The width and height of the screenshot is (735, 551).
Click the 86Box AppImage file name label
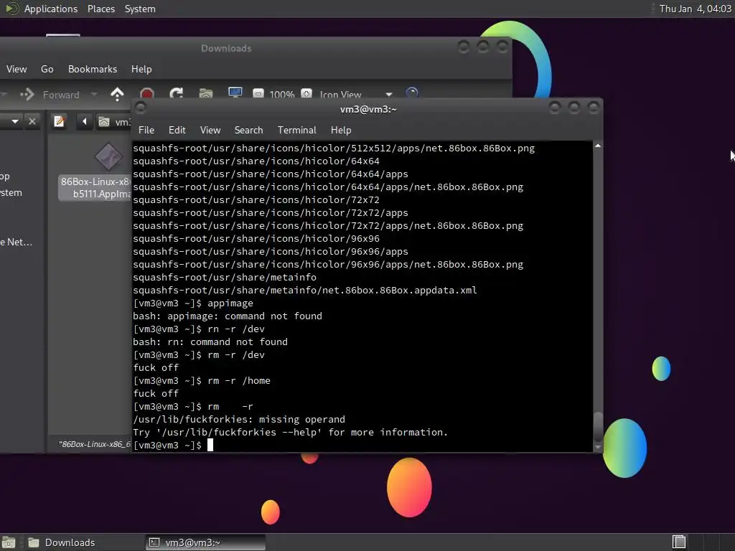pyautogui.click(x=96, y=188)
